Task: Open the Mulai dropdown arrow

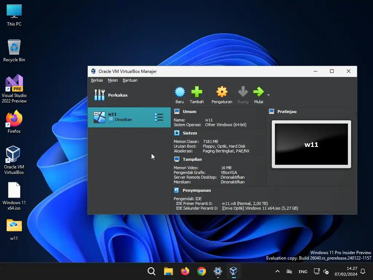Action: pyautogui.click(x=268, y=95)
